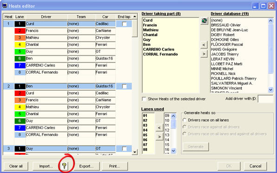Viewport: 277px width, 173px height.
Task: Click Guy driver cell in heat 3
Action: [46, 148]
